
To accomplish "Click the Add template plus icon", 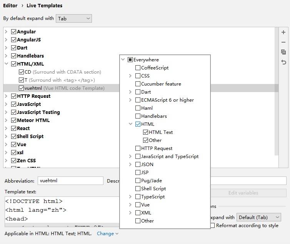I will tap(283, 33).
